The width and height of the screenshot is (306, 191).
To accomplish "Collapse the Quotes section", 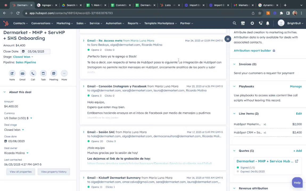I will coord(234,151).
